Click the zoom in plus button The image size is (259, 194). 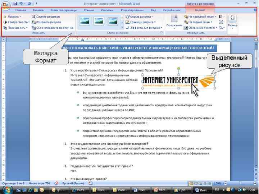[x=255, y=183]
